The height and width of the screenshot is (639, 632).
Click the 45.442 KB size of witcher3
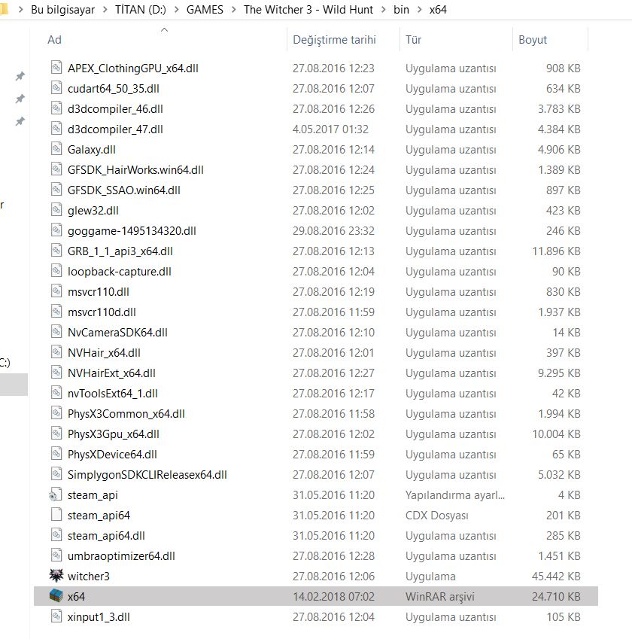coord(556,577)
